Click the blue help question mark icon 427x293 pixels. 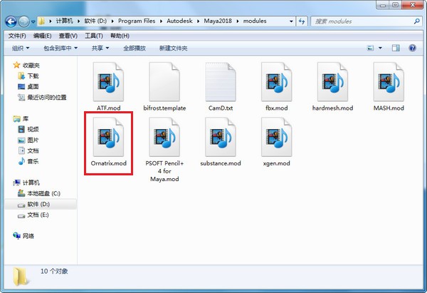412,48
